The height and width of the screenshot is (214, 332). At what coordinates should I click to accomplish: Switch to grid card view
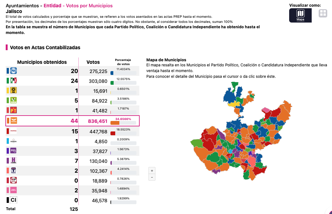323,13
